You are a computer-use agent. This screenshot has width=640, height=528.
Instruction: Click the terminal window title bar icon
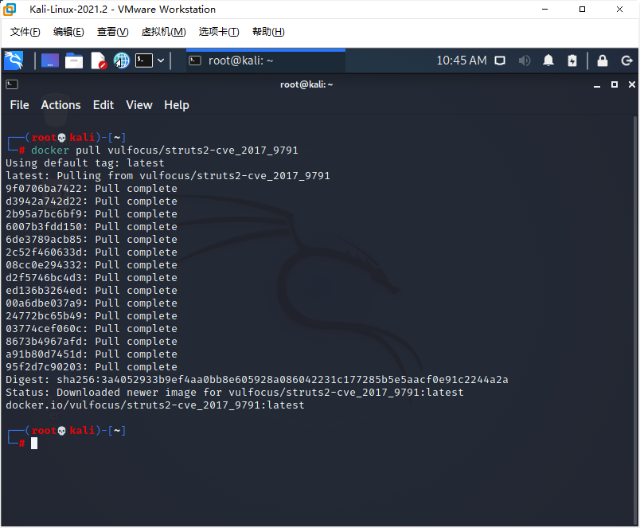pos(12,84)
